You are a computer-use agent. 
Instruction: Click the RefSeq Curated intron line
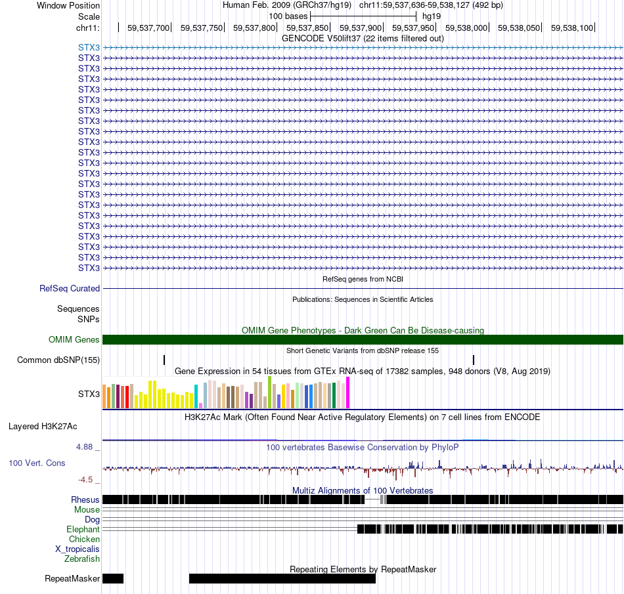[x=363, y=288]
